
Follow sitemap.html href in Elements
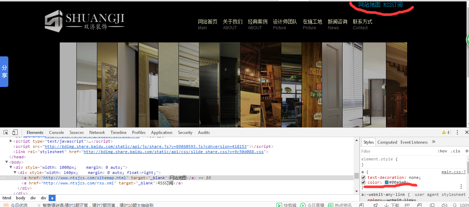point(84,178)
